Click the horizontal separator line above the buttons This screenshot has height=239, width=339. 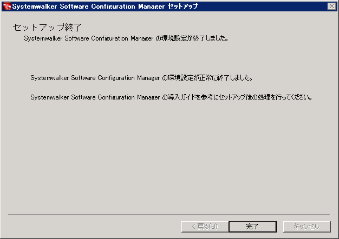click(x=169, y=215)
